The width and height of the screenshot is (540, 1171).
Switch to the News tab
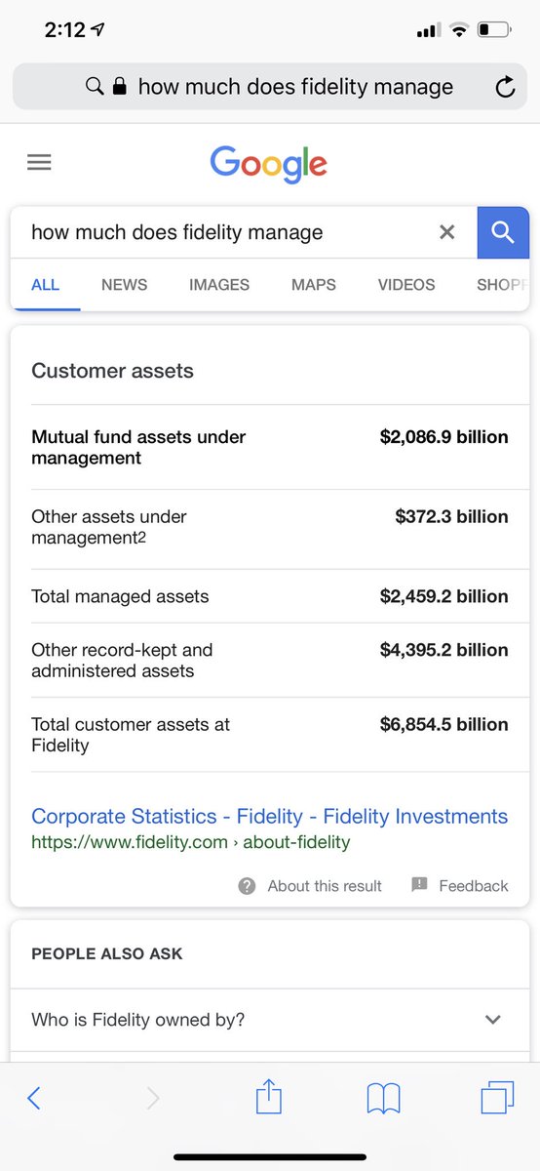coord(125,285)
